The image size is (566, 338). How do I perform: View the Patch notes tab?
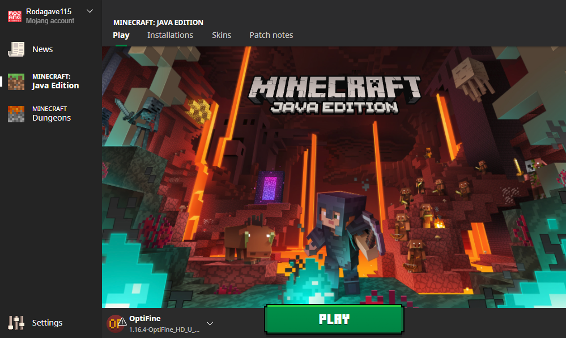[x=271, y=35]
